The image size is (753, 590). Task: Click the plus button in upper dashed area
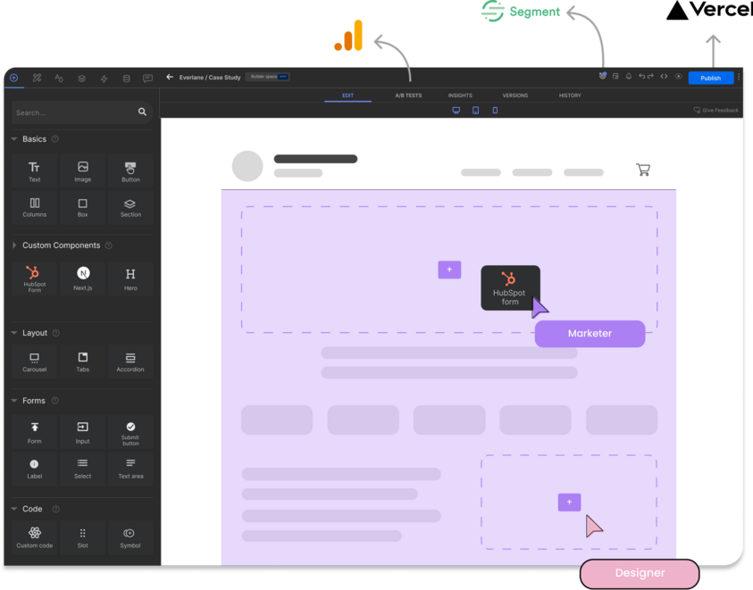449,270
